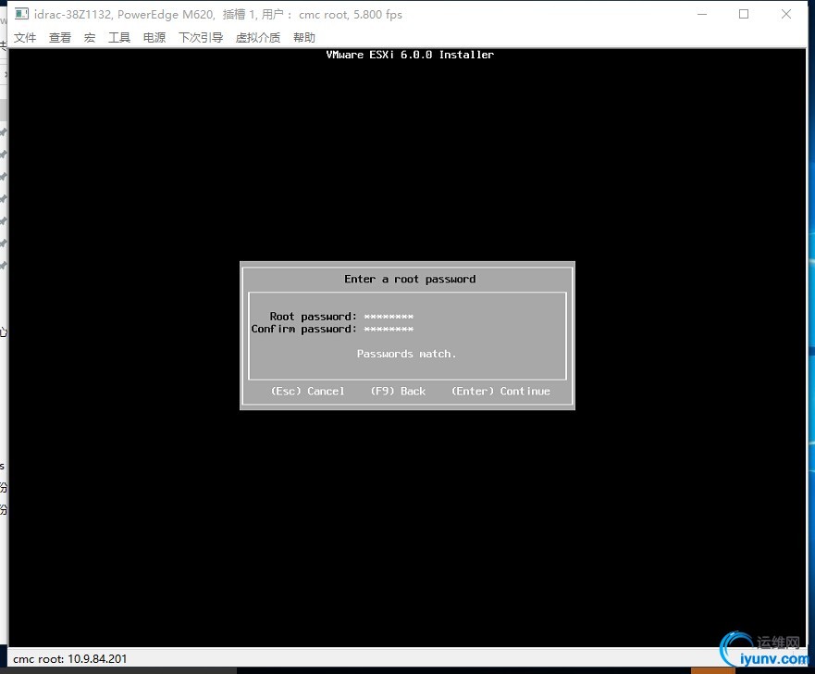Viewport: 815px width, 674px height.
Task: Open the 电源 (Power) menu
Action: [x=153, y=37]
